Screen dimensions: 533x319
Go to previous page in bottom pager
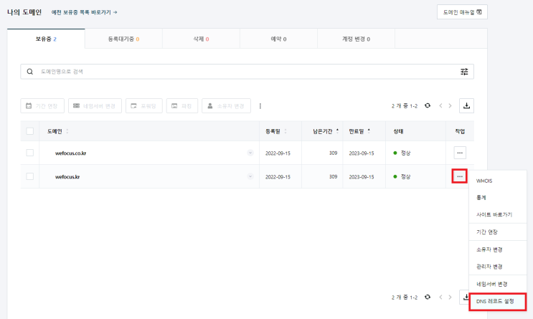point(440,297)
